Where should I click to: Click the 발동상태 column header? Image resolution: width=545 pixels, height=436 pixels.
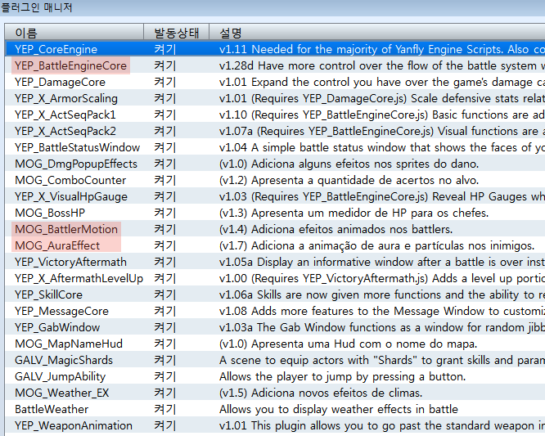[x=176, y=33]
